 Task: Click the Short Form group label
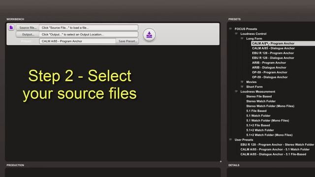[254, 87]
